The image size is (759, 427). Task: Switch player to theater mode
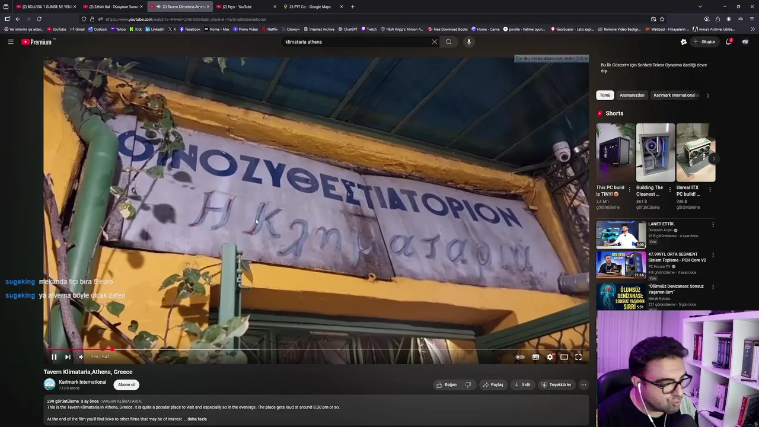(x=564, y=357)
